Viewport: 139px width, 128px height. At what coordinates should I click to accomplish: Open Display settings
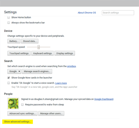[65, 53]
